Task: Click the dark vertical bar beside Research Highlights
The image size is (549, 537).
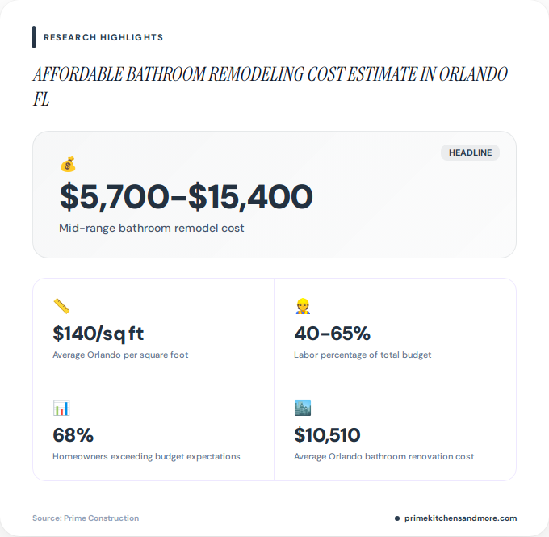Action: [34, 37]
